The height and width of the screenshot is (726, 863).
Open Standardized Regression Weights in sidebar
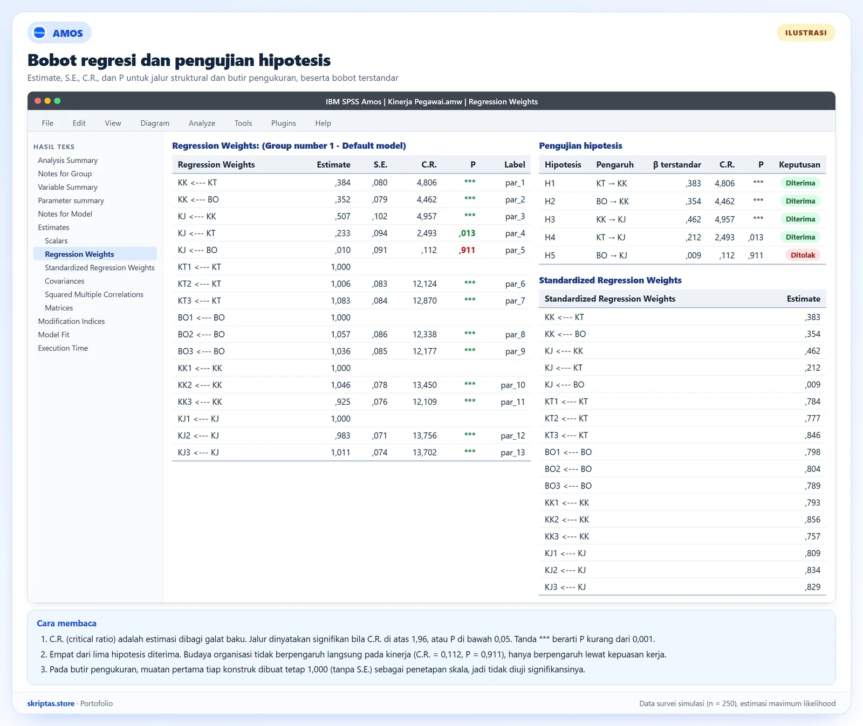(100, 267)
